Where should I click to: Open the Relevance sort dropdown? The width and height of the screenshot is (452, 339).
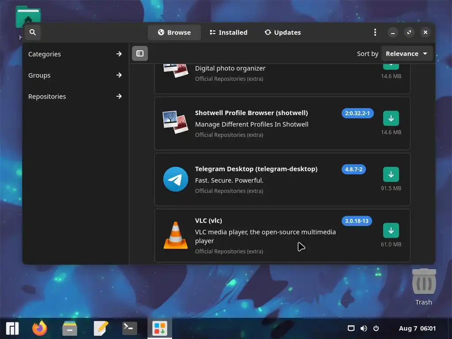pos(407,53)
